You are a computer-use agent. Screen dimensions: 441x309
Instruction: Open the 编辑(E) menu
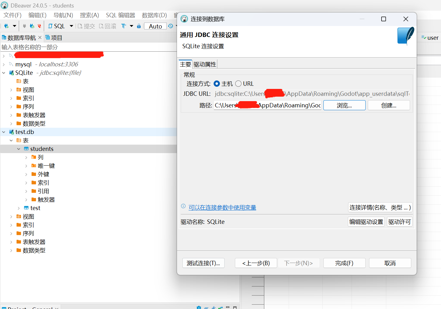pos(38,15)
